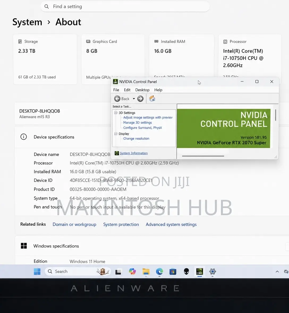Click the taskbar Search box
Image resolution: width=289 pixels, height=313 pixels.
pyautogui.click(x=78, y=271)
